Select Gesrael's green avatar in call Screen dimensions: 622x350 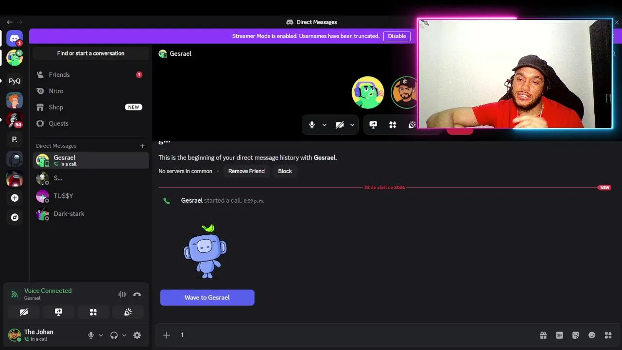click(x=368, y=92)
